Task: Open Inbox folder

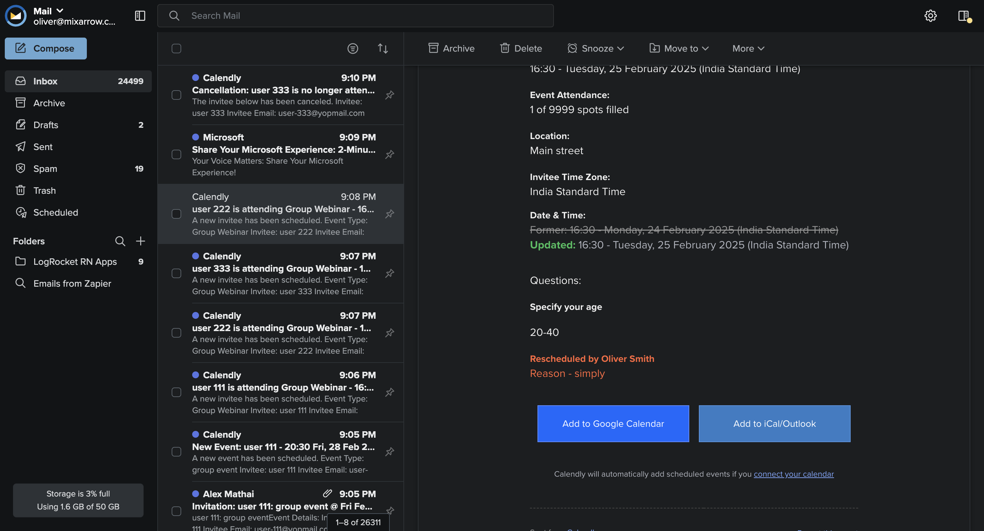Action: 78,81
